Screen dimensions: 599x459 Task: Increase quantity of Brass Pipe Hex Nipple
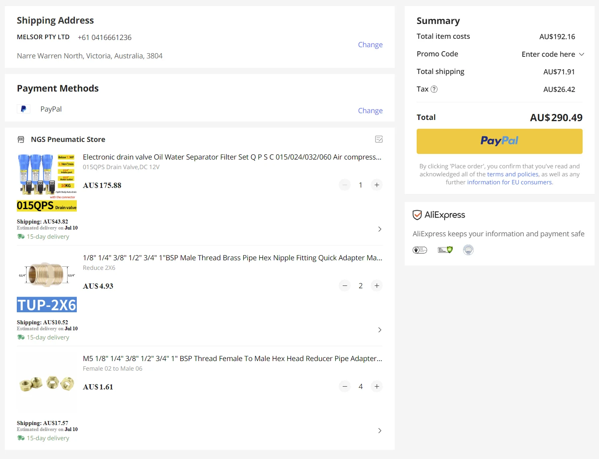377,285
